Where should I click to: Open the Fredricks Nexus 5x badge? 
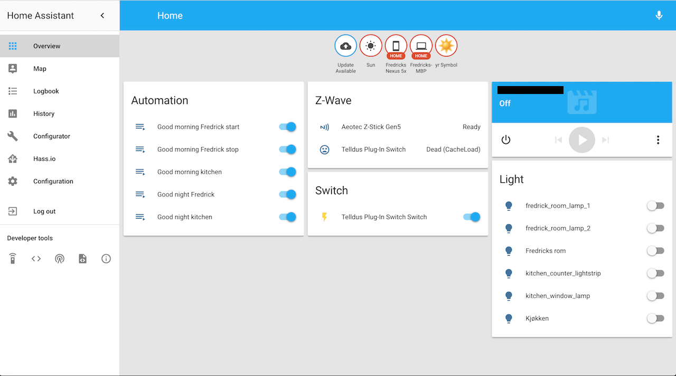[x=396, y=46]
